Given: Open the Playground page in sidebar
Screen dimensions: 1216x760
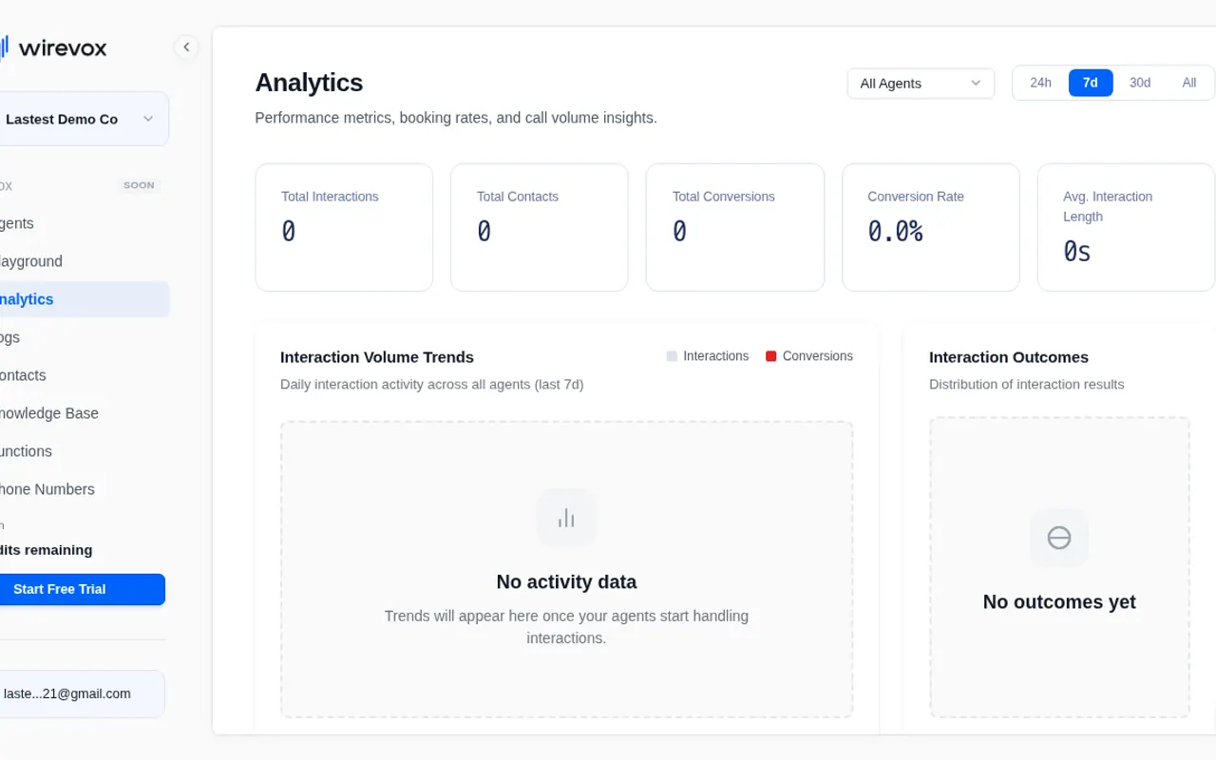Looking at the screenshot, I should 84,261.
